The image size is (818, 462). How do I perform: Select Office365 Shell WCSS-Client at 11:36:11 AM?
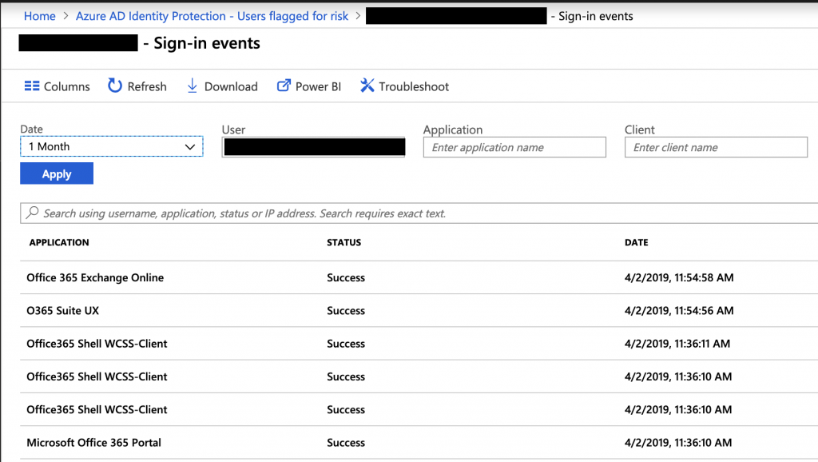click(x=419, y=344)
